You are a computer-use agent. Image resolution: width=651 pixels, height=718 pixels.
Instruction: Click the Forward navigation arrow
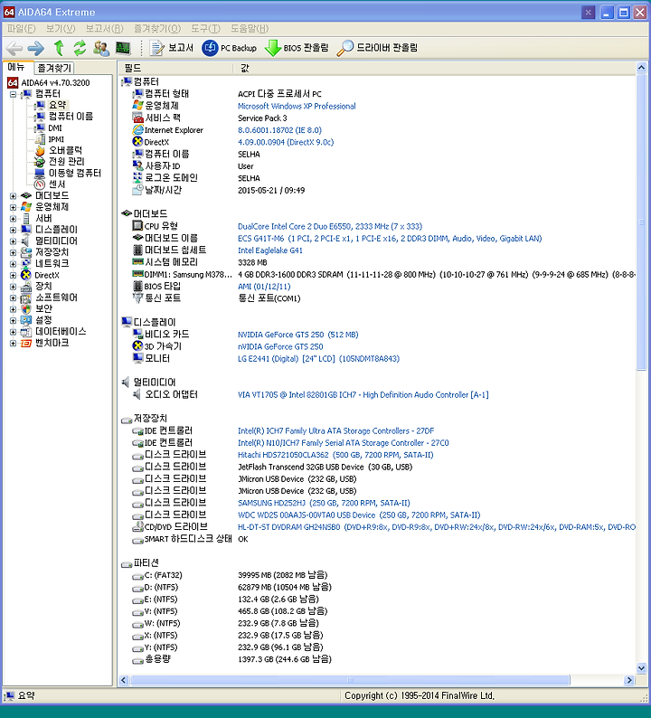click(x=35, y=48)
